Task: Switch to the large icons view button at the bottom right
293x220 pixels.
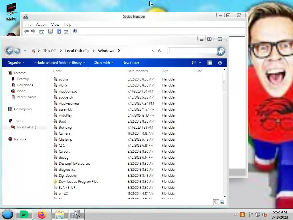Action: 222,202
